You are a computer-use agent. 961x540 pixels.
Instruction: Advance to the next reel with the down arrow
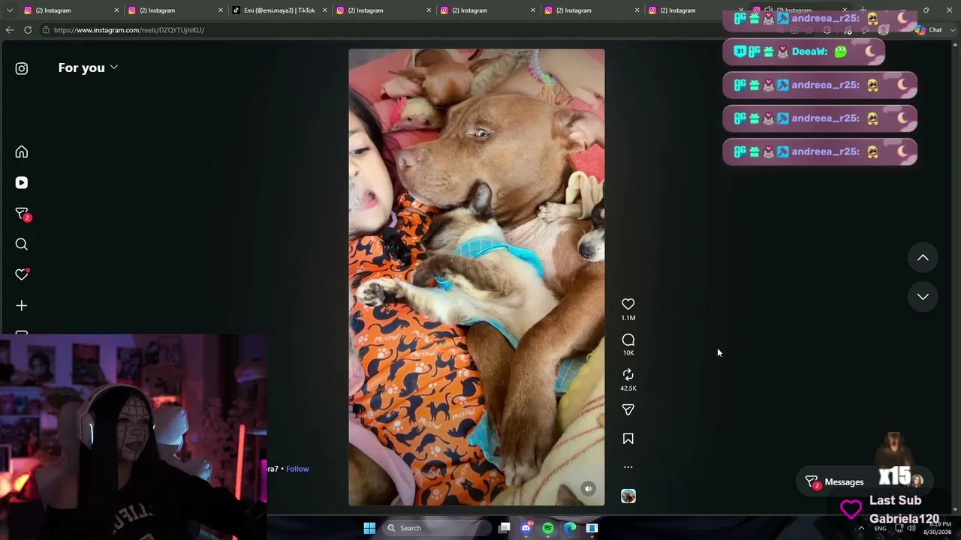(923, 297)
